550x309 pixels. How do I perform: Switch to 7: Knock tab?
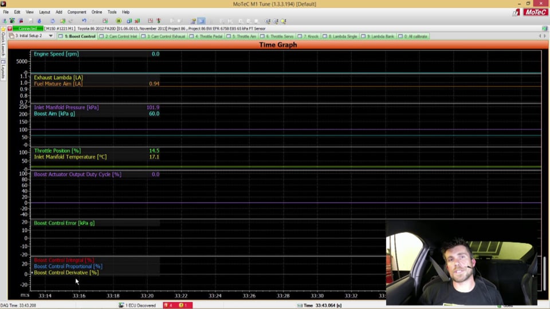point(308,36)
